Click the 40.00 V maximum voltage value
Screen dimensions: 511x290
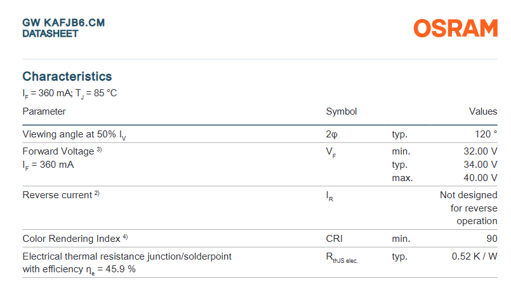481,178
